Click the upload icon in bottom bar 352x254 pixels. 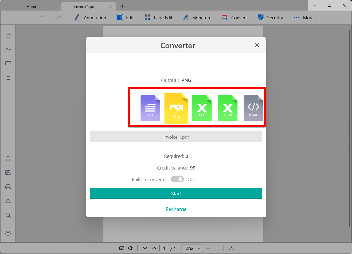pos(232,248)
